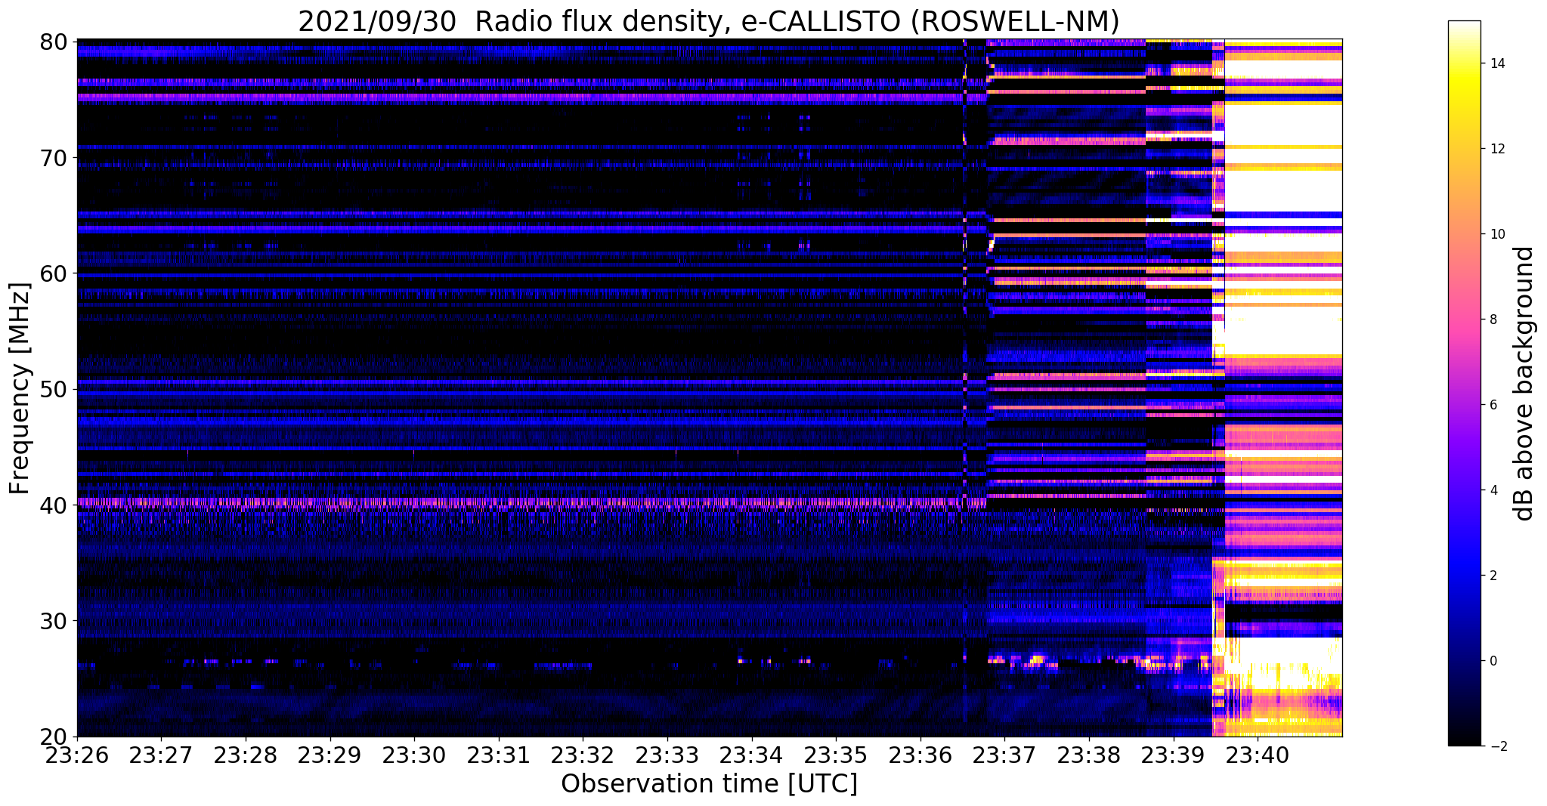The height and width of the screenshot is (806, 1547).
Task: Click the plot title mentioning ROSWELL-NM
Action: 708,20
